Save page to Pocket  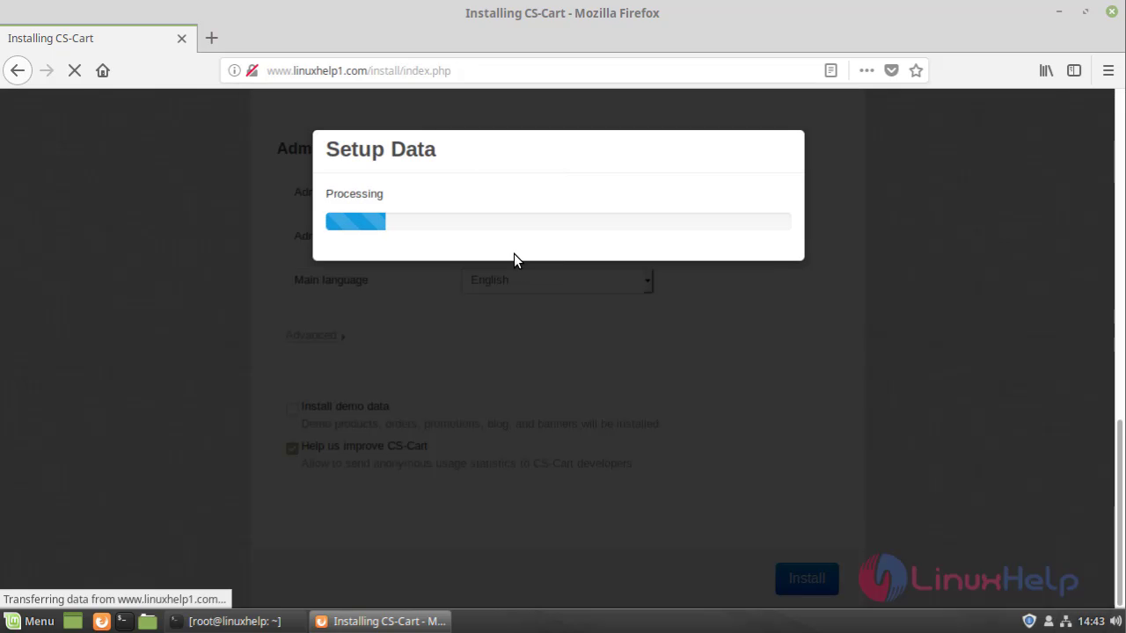(891, 70)
